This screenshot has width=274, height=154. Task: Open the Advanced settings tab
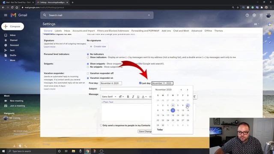(x=197, y=31)
